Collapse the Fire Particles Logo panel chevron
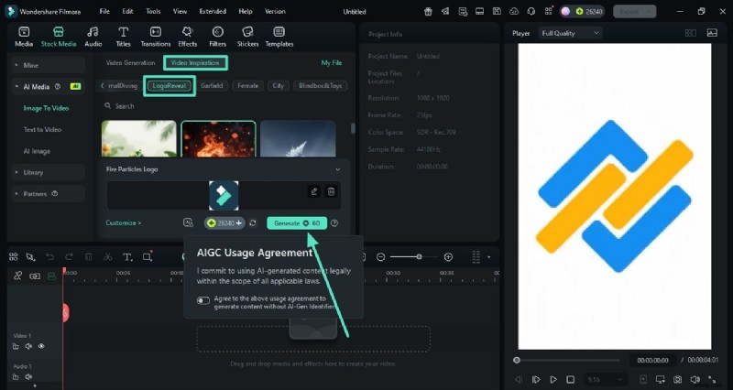This screenshot has height=390, width=733. click(x=337, y=169)
